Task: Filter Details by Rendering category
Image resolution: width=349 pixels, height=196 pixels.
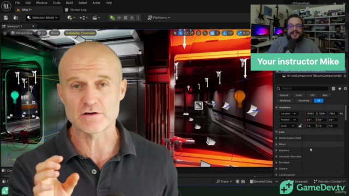Action: [285, 101]
